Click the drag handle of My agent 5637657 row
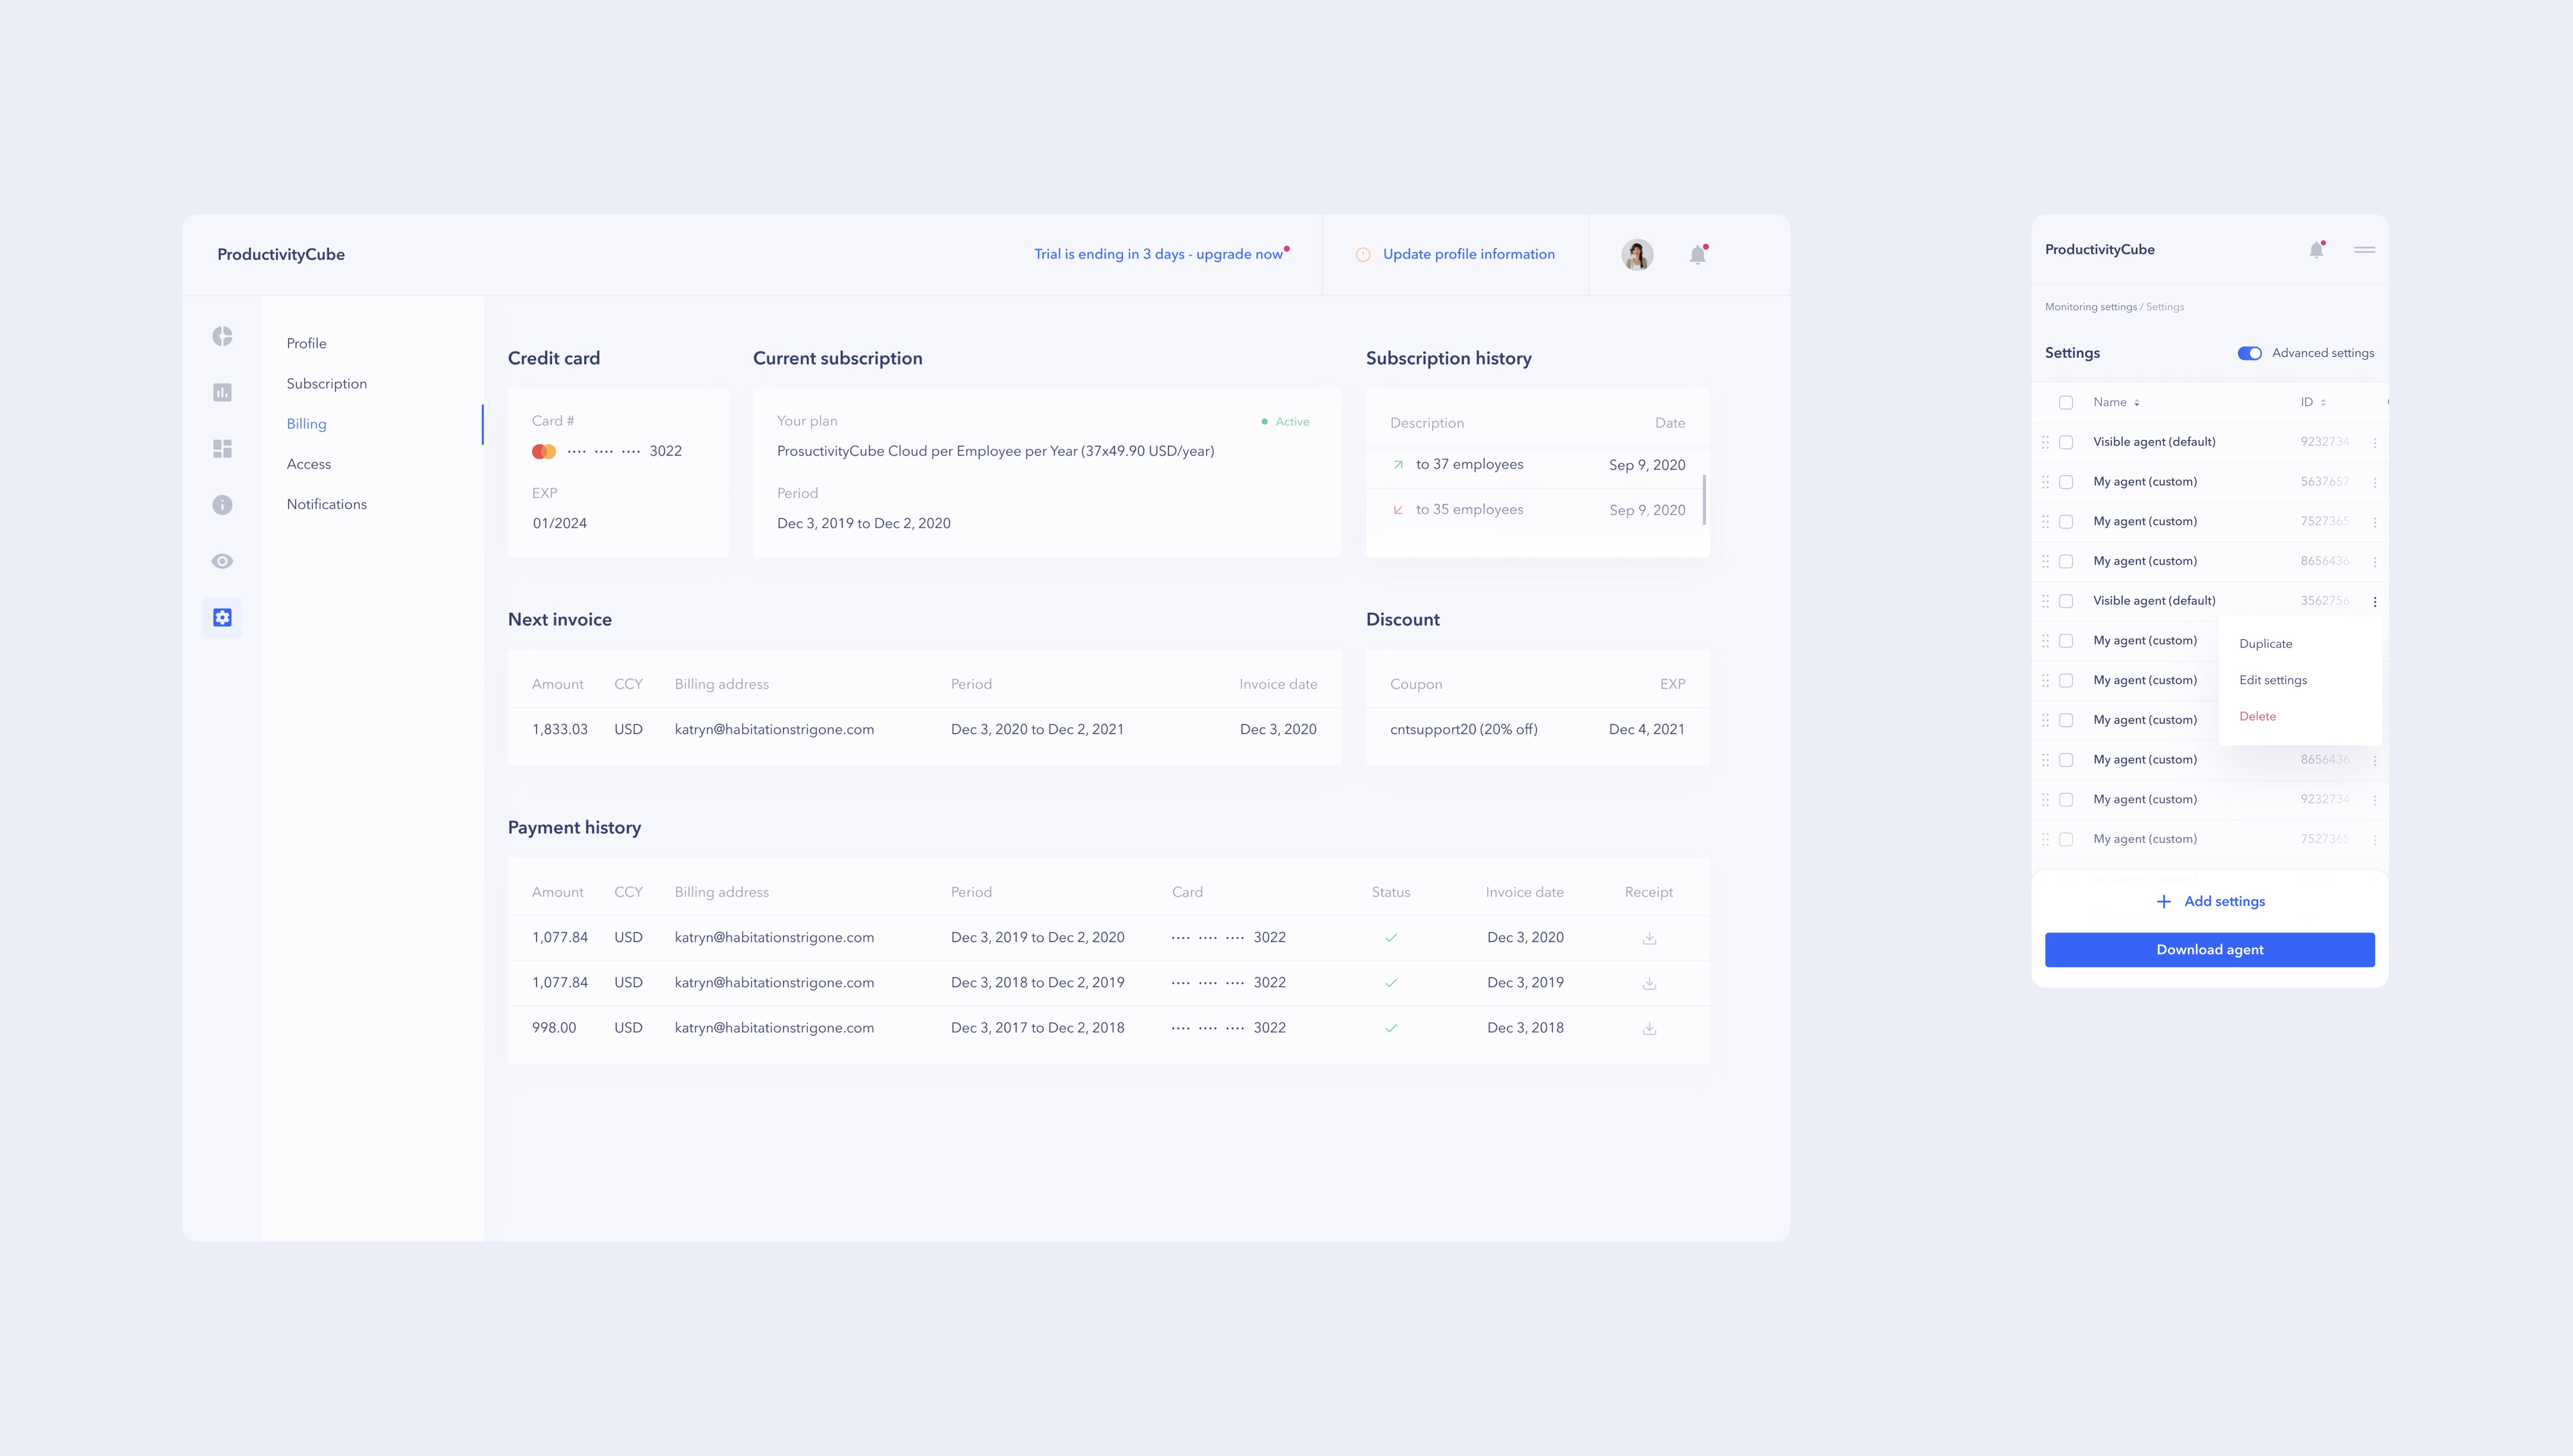Viewport: 2573px width, 1456px height. click(2045, 482)
